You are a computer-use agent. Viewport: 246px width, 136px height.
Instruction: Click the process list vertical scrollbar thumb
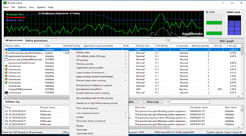242,51
